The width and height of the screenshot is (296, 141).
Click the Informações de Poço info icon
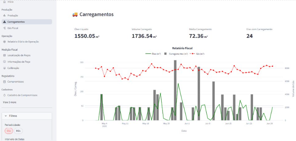pyautogui.click(x=5, y=62)
